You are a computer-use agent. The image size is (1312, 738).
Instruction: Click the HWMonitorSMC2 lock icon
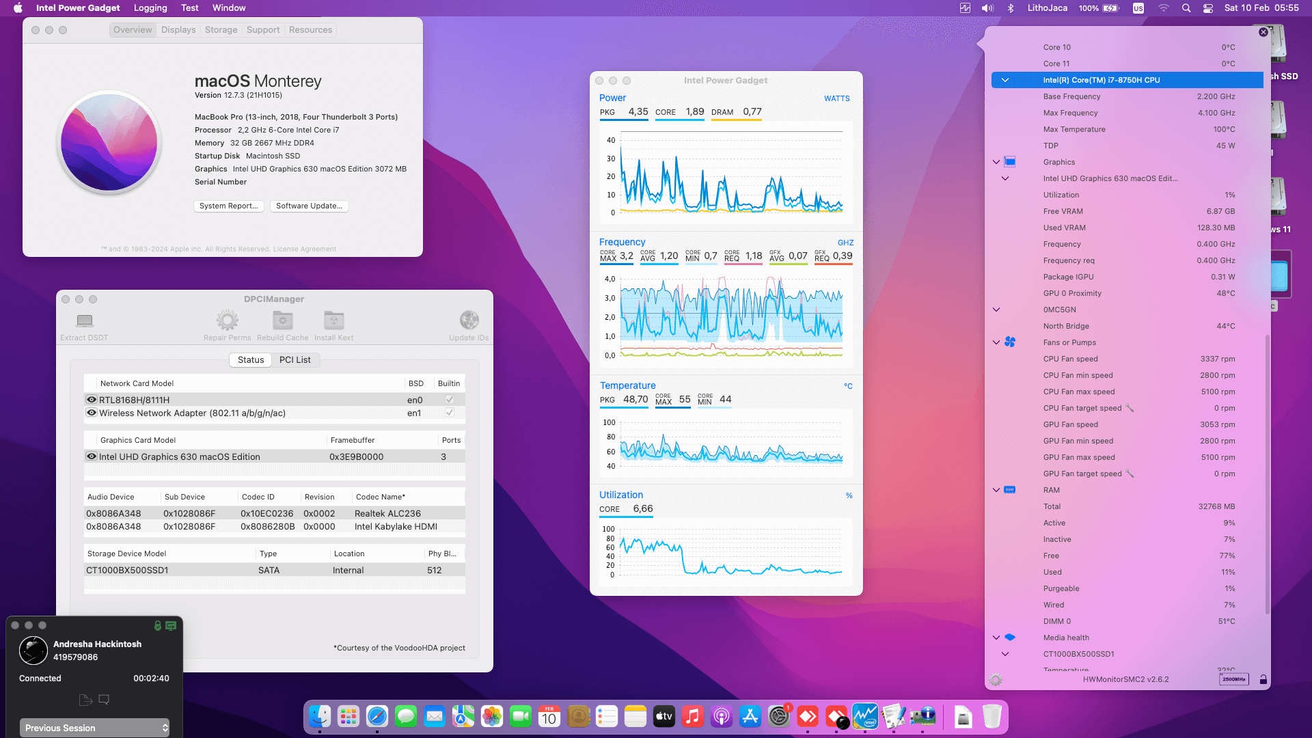[x=1263, y=679]
